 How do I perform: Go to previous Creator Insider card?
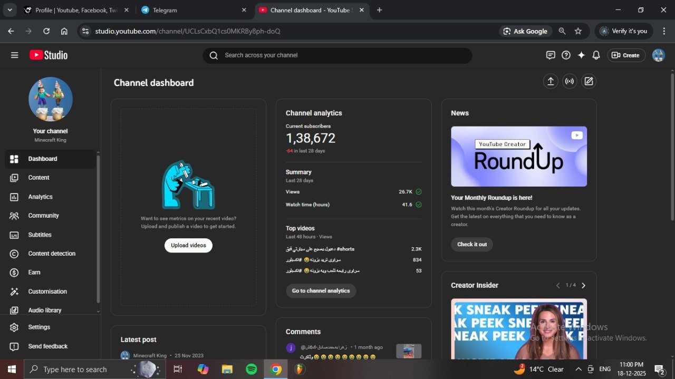(558, 285)
